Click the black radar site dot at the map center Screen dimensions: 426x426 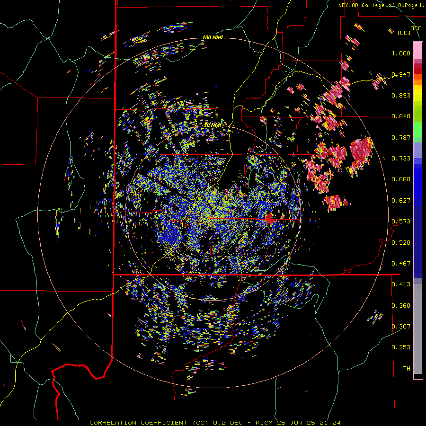[x=213, y=212]
